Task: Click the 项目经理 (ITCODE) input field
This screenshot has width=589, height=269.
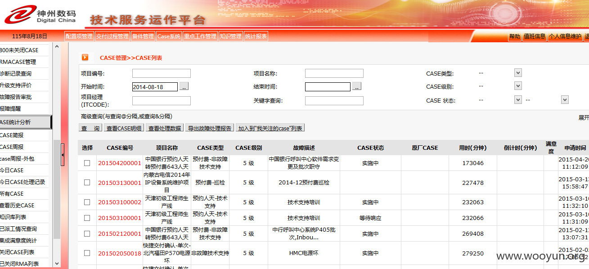Action: coord(162,101)
